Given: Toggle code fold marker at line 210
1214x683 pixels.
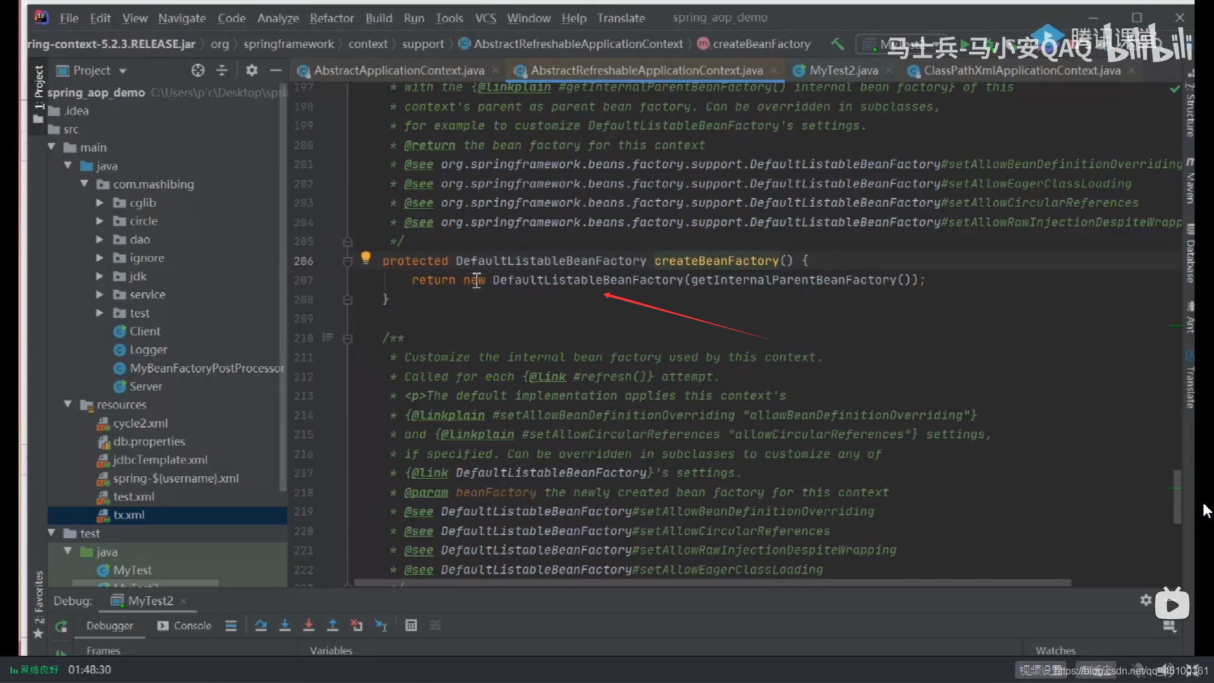Looking at the screenshot, I should pos(347,339).
